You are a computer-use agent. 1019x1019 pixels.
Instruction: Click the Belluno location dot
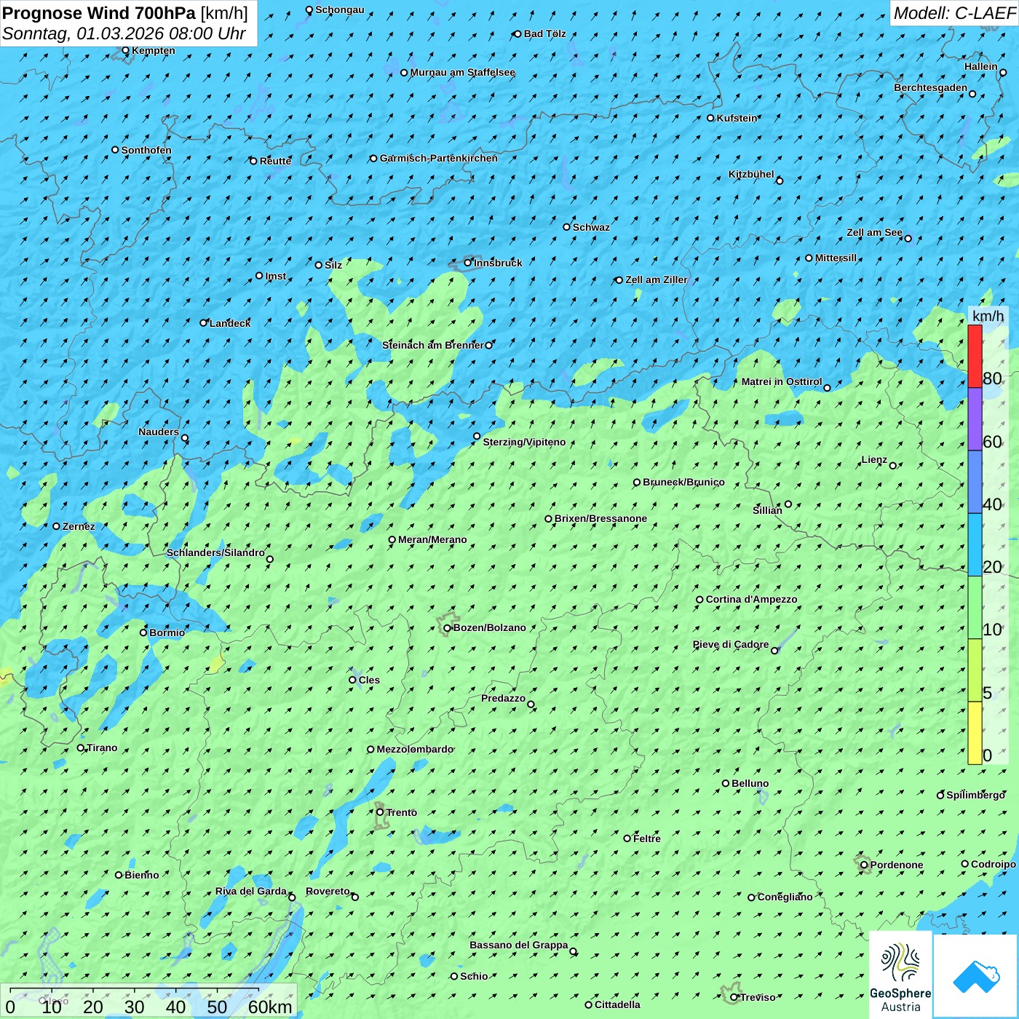[x=726, y=783]
